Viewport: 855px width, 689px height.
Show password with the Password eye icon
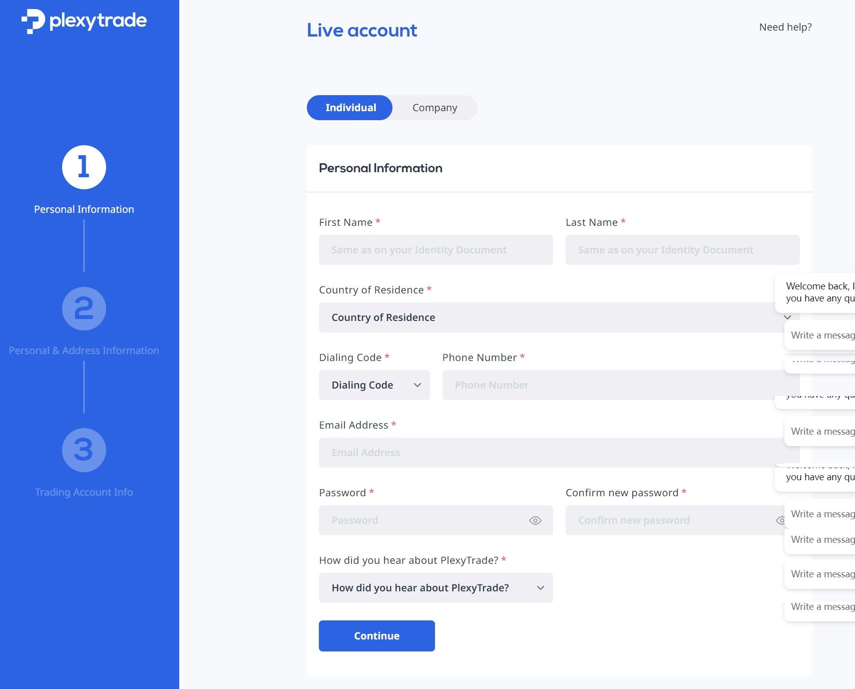coord(535,520)
